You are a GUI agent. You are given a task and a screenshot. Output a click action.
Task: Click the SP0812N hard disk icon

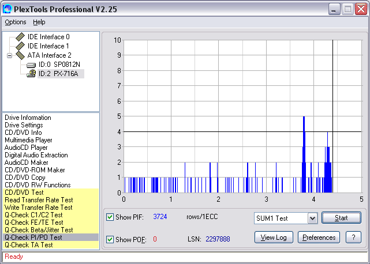click(31, 65)
